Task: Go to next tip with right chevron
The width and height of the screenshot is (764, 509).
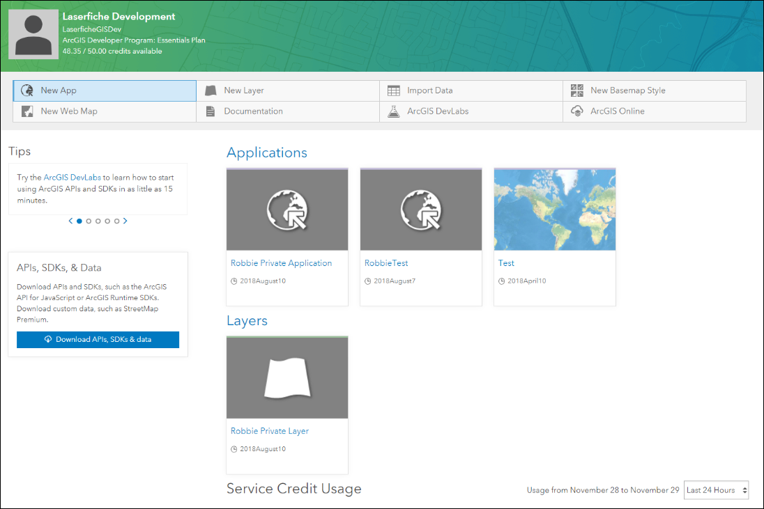Action: [125, 221]
